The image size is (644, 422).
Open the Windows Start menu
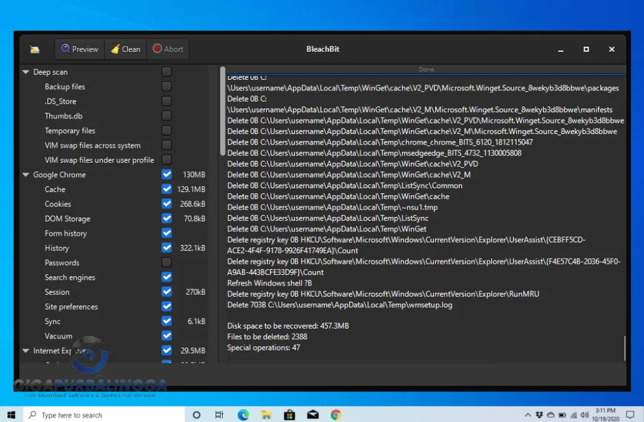pos(11,415)
